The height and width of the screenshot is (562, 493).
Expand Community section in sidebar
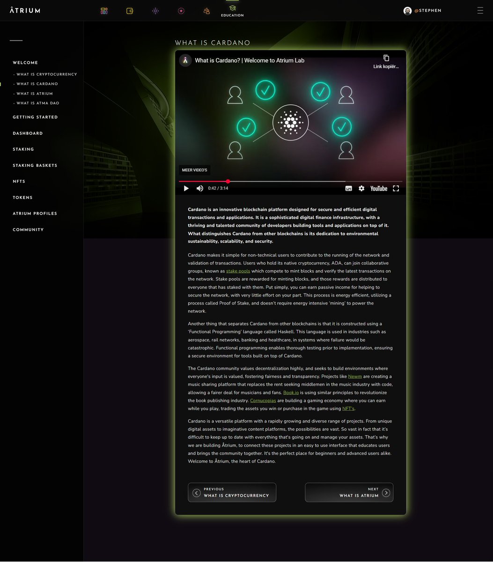click(28, 230)
